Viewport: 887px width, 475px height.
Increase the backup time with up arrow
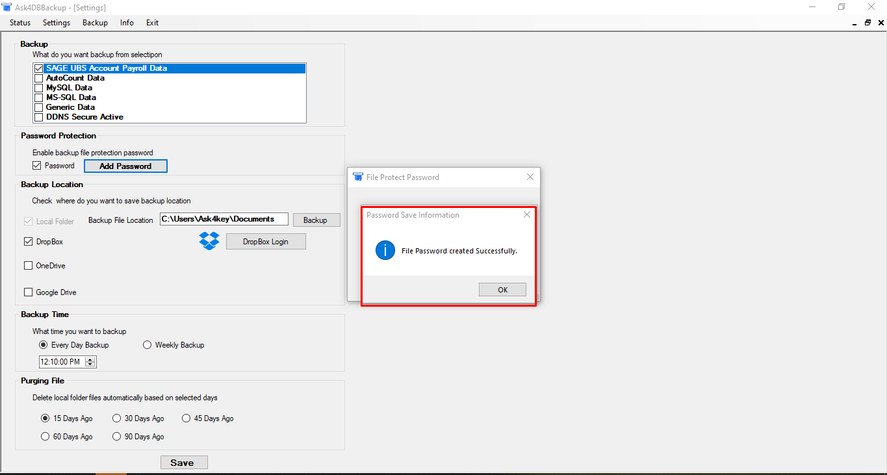click(x=91, y=359)
